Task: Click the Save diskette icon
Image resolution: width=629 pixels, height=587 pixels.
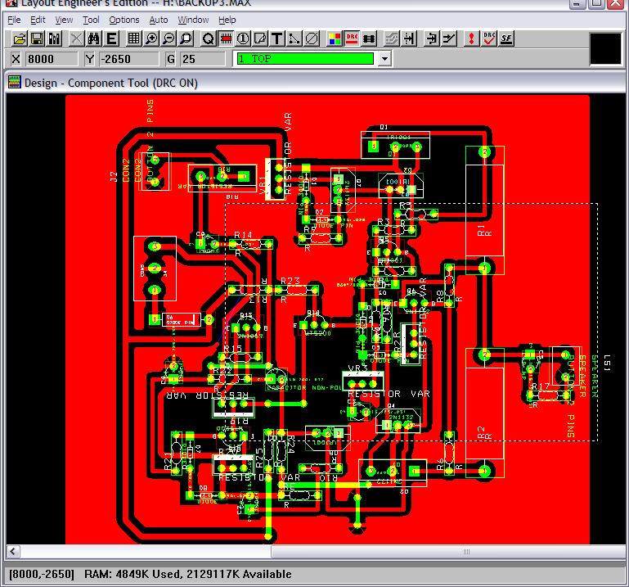Action: pos(38,38)
